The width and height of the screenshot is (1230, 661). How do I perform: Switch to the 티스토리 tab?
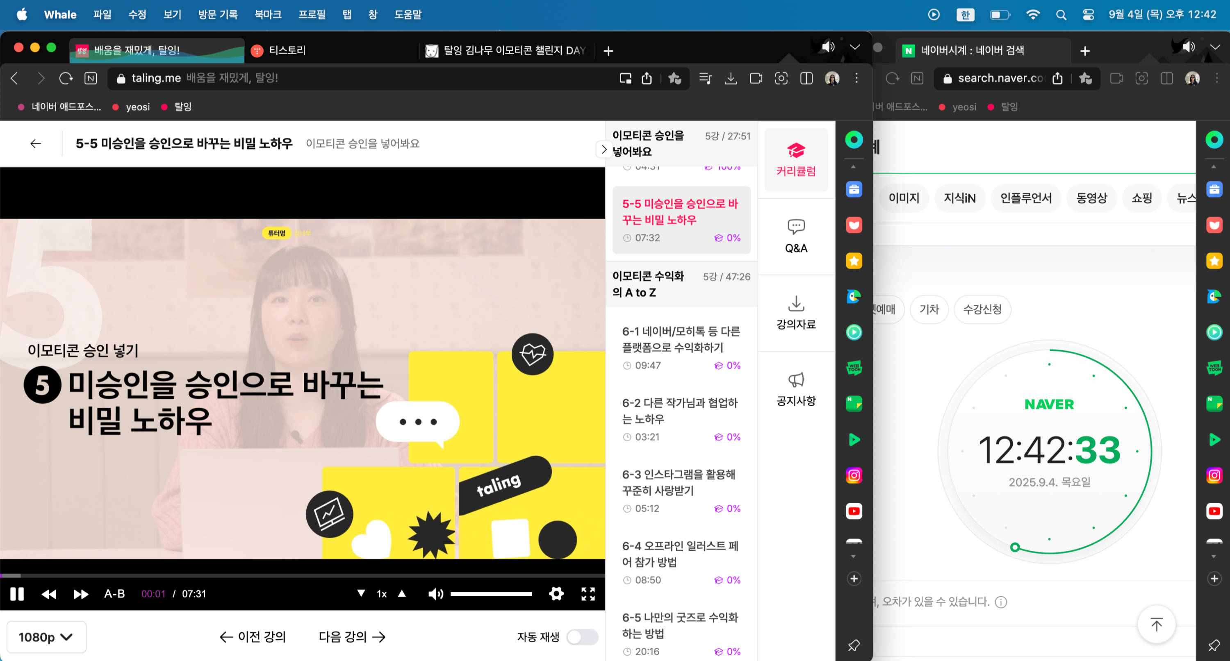tap(287, 50)
